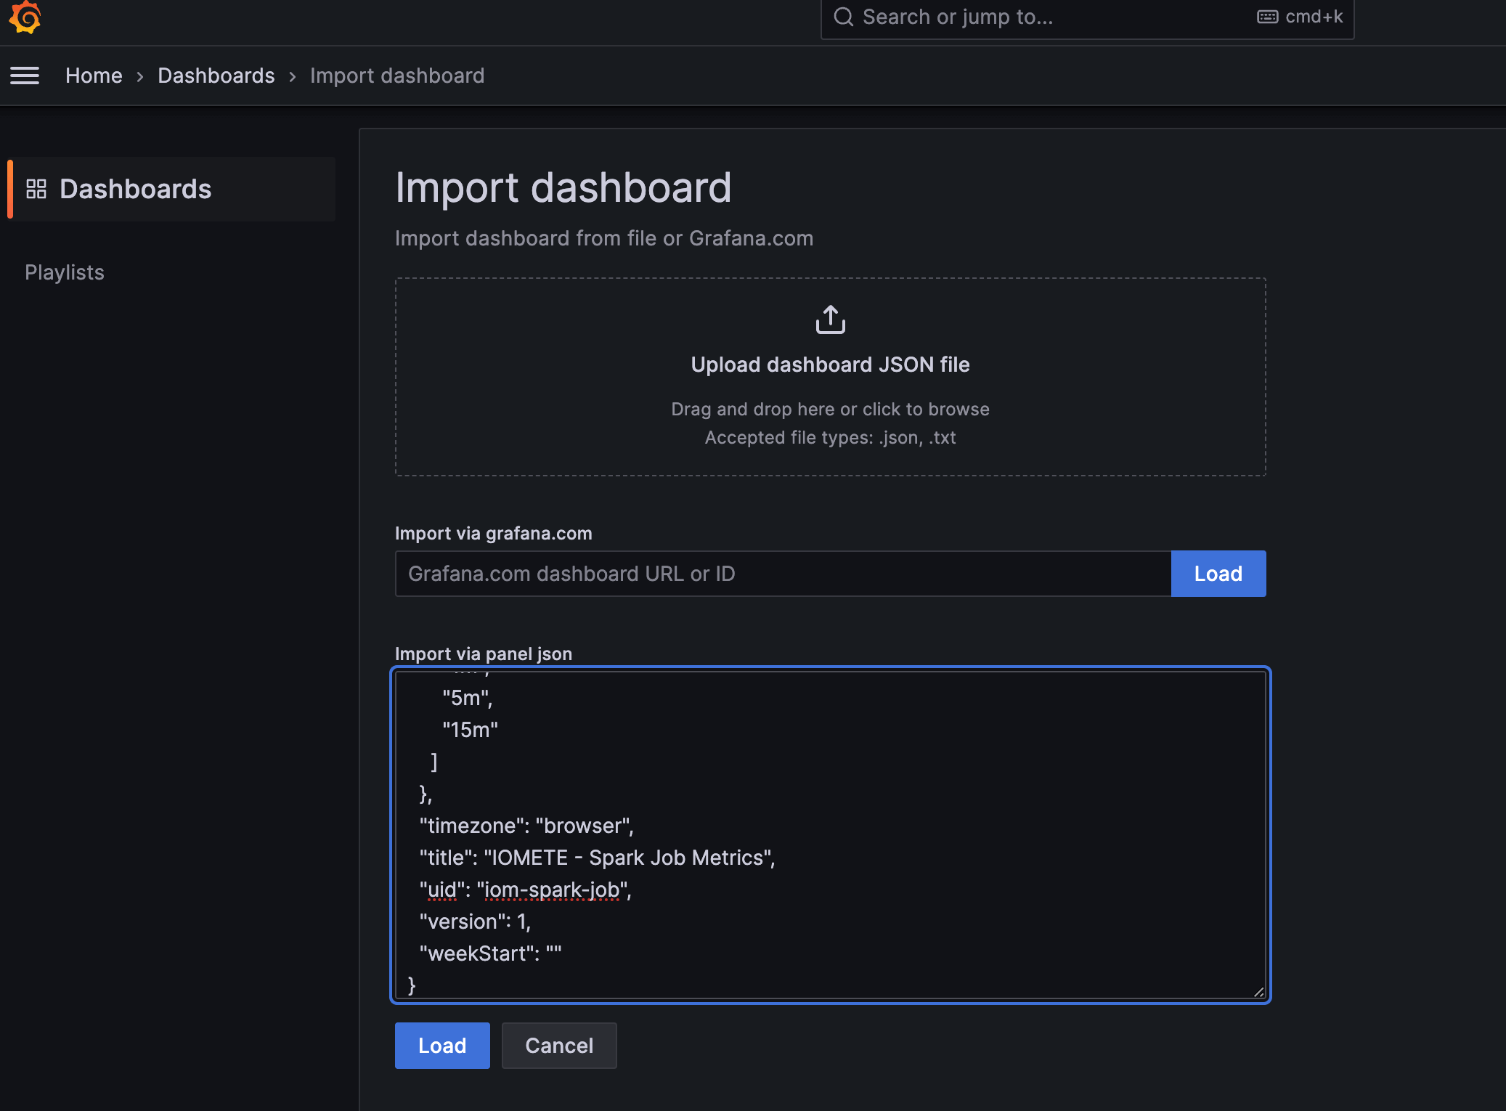Click the Load button for panel JSON
This screenshot has height=1111, width=1506.
coord(442,1046)
